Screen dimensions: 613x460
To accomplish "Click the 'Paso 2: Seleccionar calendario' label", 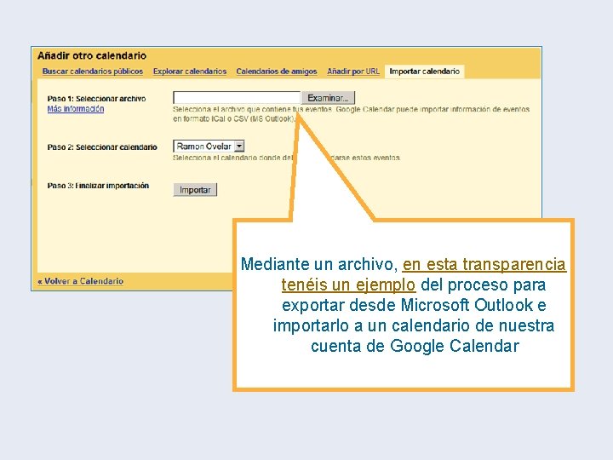I will (102, 147).
